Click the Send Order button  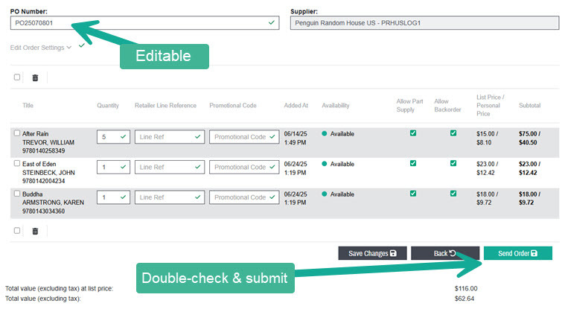[518, 253]
